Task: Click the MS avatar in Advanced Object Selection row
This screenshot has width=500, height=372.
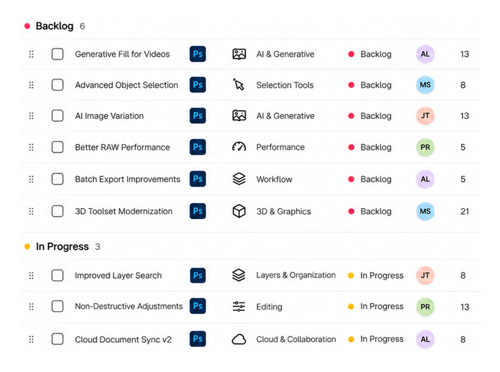Action: pos(425,85)
